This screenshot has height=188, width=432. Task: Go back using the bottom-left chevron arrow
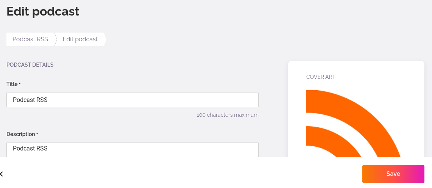[x=2, y=174]
